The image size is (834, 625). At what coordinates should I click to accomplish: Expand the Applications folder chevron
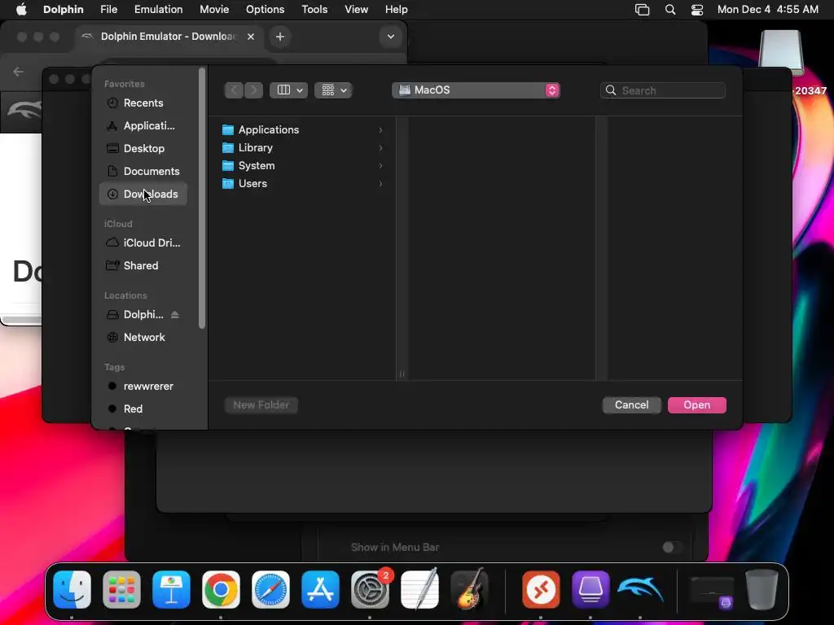point(380,130)
